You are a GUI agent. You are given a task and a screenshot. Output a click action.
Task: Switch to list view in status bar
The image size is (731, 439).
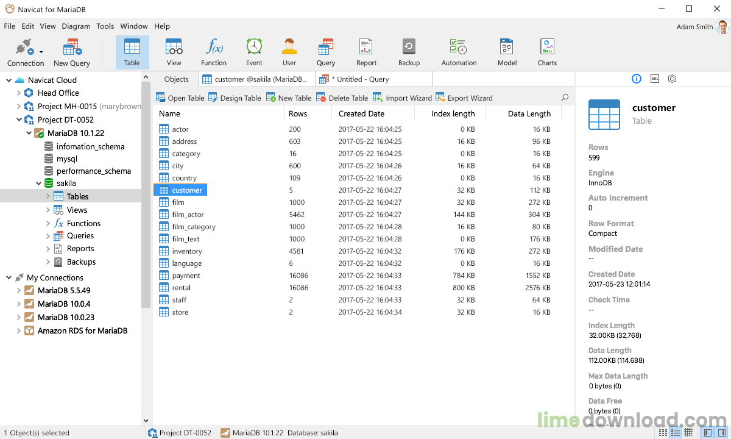click(676, 433)
